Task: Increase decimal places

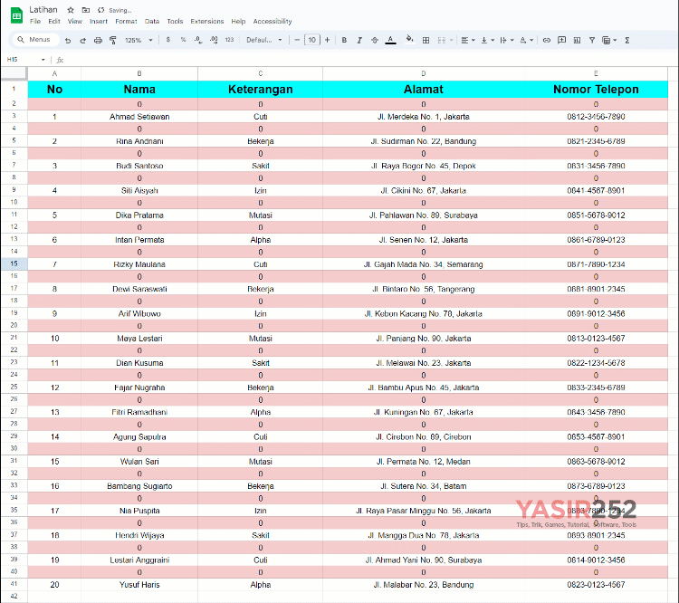Action: tap(214, 40)
